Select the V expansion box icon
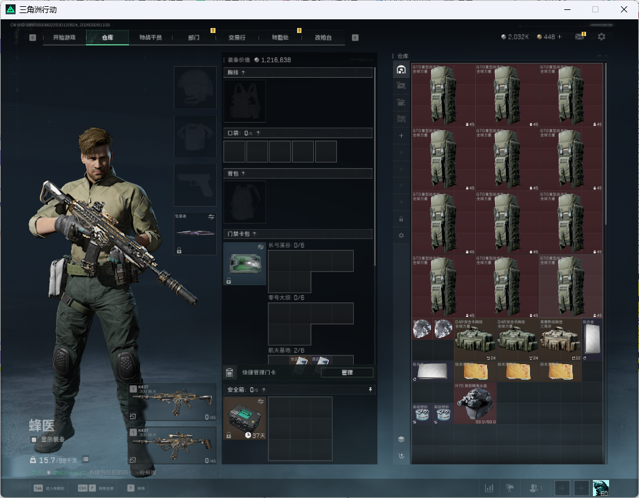The image size is (639, 498). pos(401,118)
